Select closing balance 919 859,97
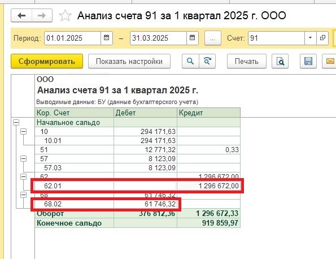The image size is (336, 259). coord(220,223)
